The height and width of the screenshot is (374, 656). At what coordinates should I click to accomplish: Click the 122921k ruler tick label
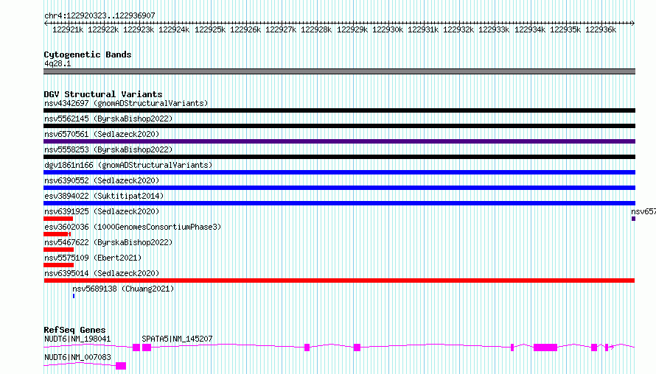(68, 29)
